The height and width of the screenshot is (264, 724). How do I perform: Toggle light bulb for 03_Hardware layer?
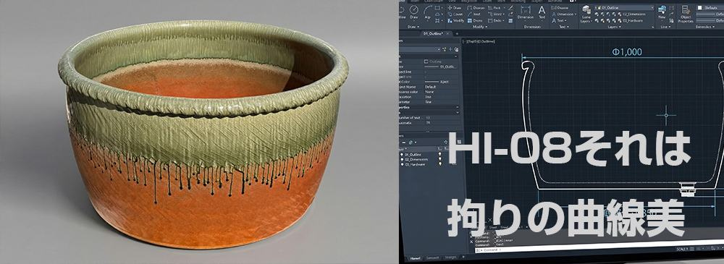pos(440,164)
